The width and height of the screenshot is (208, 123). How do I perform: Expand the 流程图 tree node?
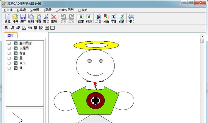tap(9, 48)
